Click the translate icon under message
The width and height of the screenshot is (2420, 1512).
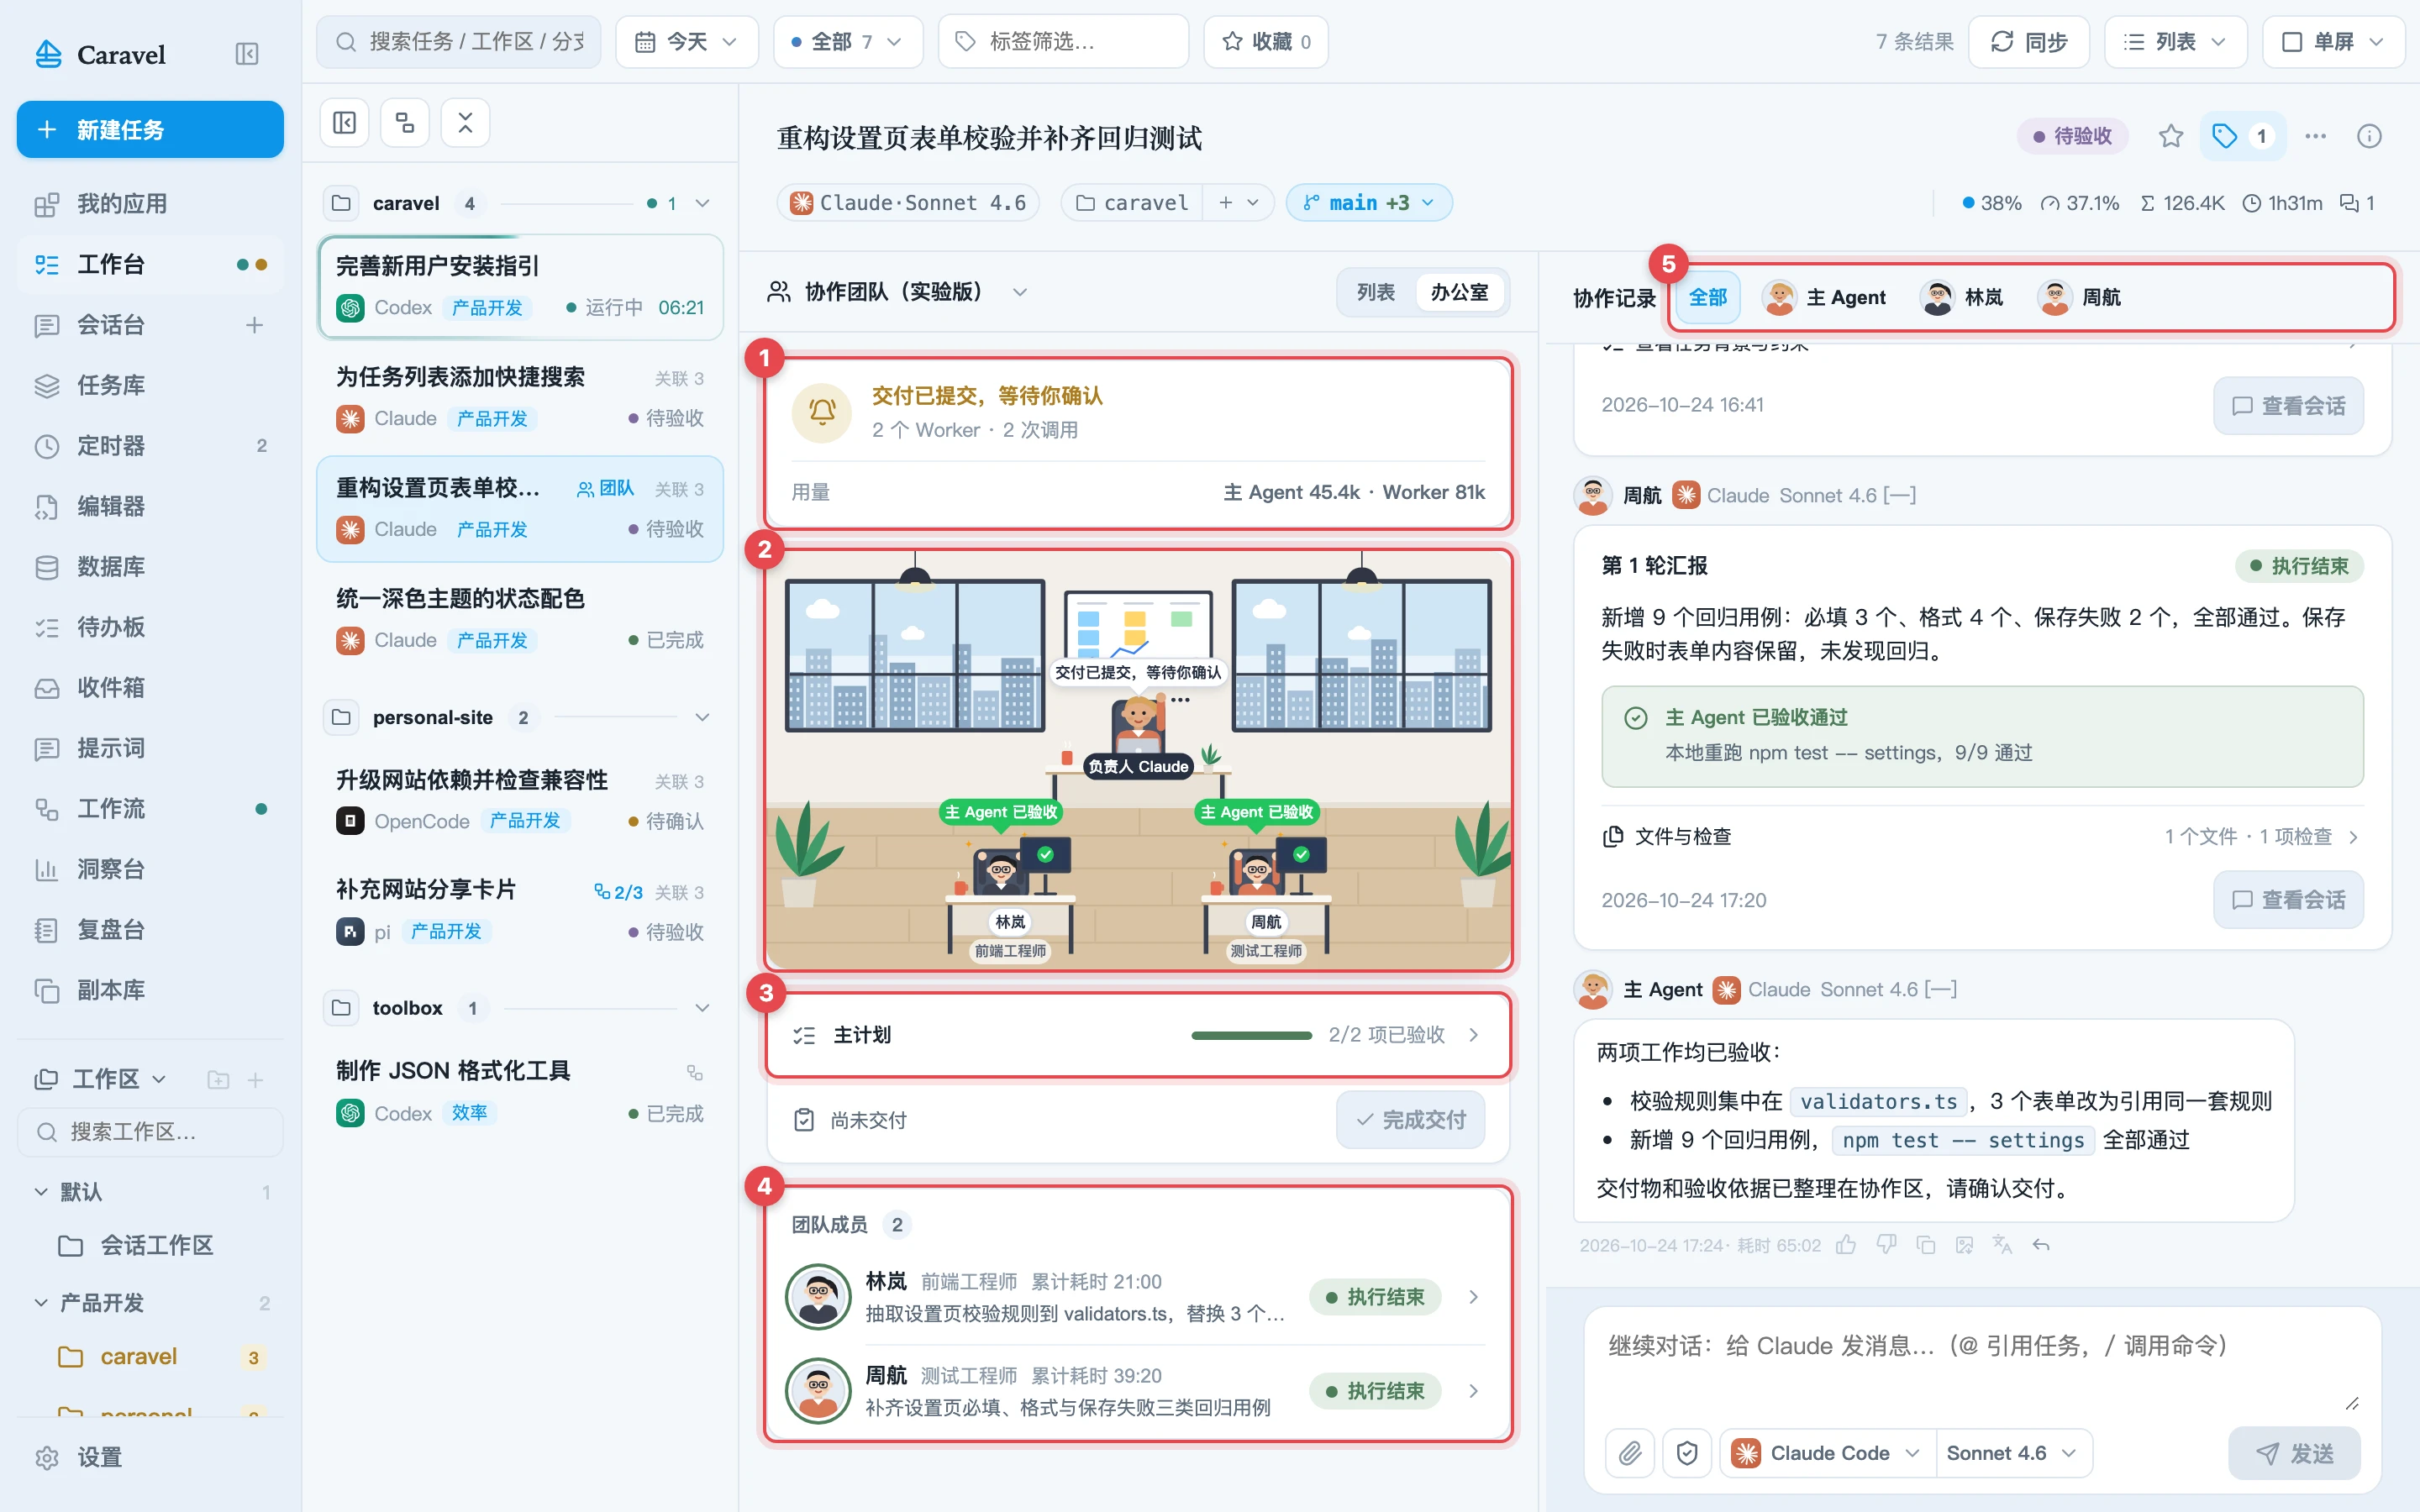click(x=2002, y=1245)
